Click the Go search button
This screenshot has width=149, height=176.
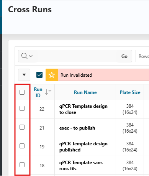pyautogui.click(x=124, y=56)
